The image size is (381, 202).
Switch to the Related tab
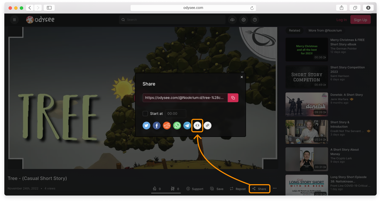(x=294, y=31)
